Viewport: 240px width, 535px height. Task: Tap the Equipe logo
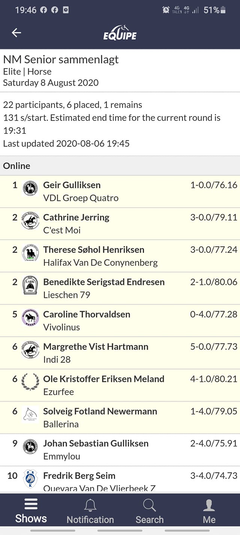[x=120, y=33]
